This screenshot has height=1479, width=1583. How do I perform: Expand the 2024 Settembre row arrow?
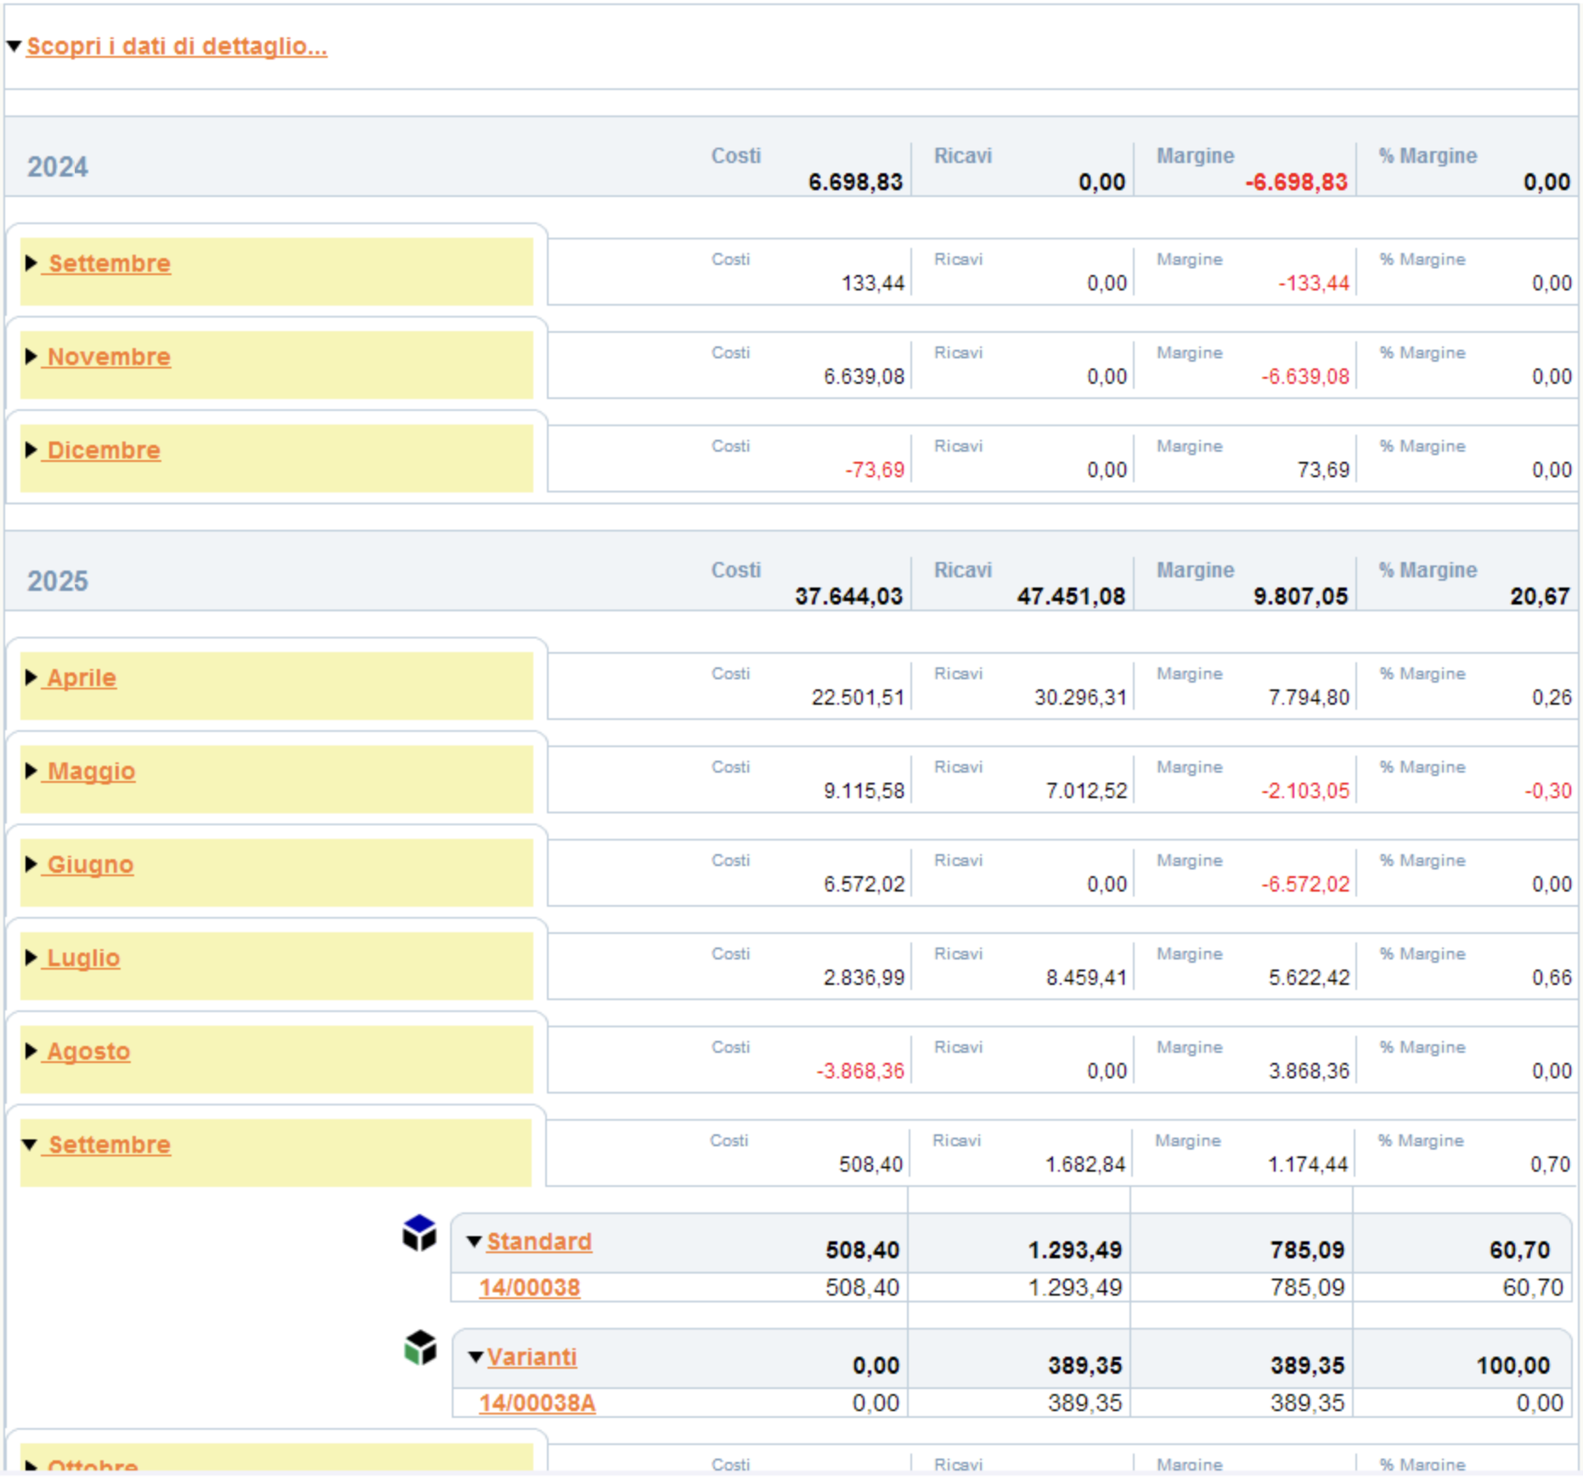coord(31,263)
